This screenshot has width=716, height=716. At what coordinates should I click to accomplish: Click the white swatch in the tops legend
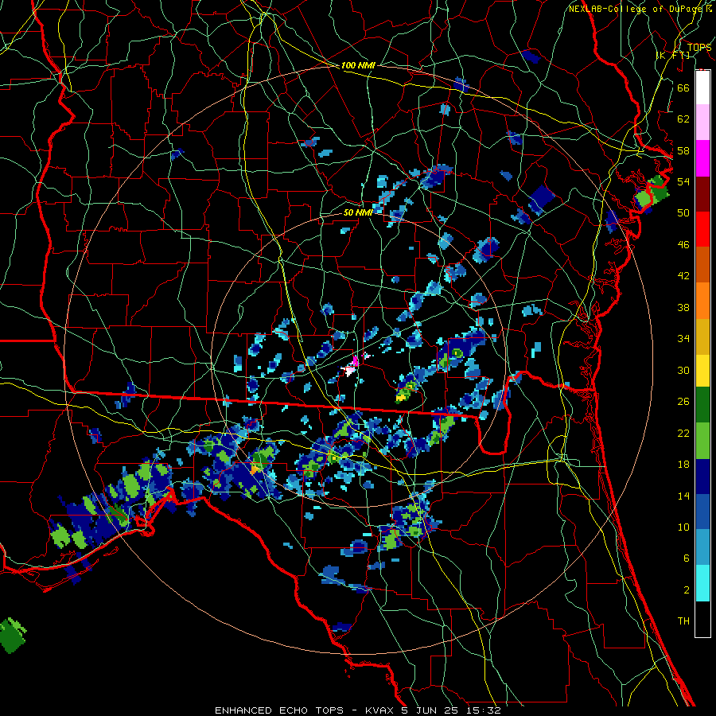pos(702,88)
